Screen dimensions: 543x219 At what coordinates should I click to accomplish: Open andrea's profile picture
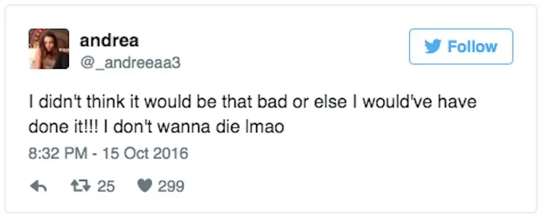[49, 49]
